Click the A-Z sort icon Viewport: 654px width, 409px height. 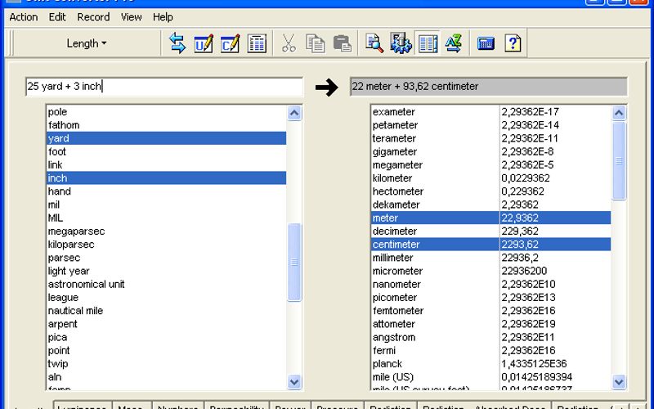coord(454,44)
